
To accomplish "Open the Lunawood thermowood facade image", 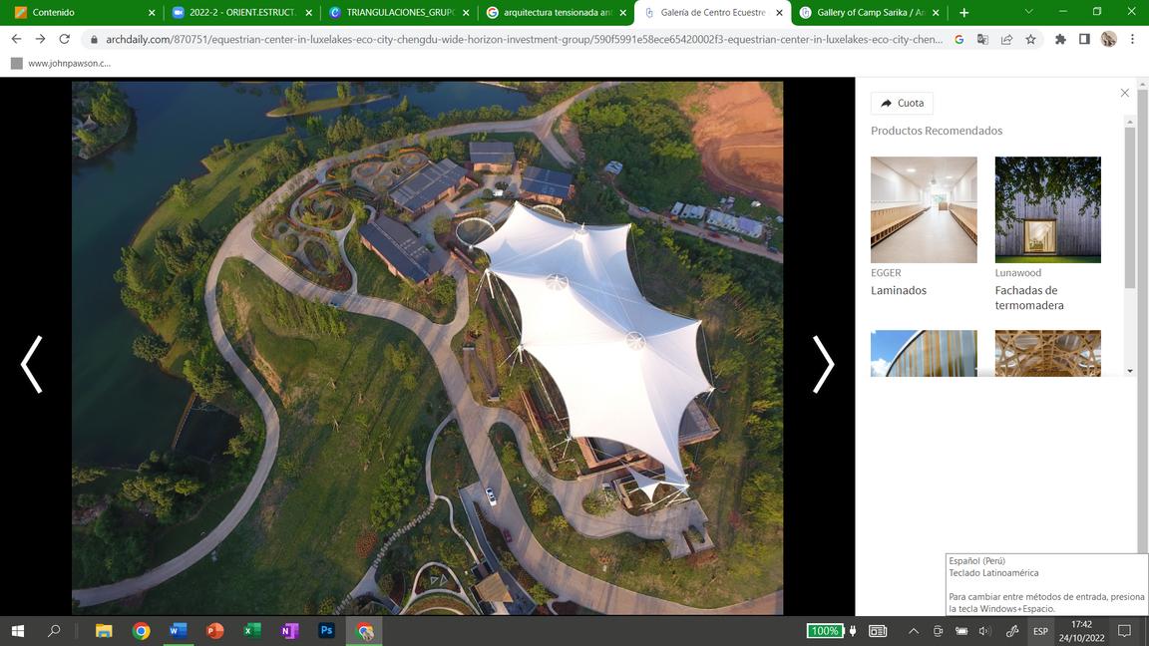I will pyautogui.click(x=1048, y=209).
